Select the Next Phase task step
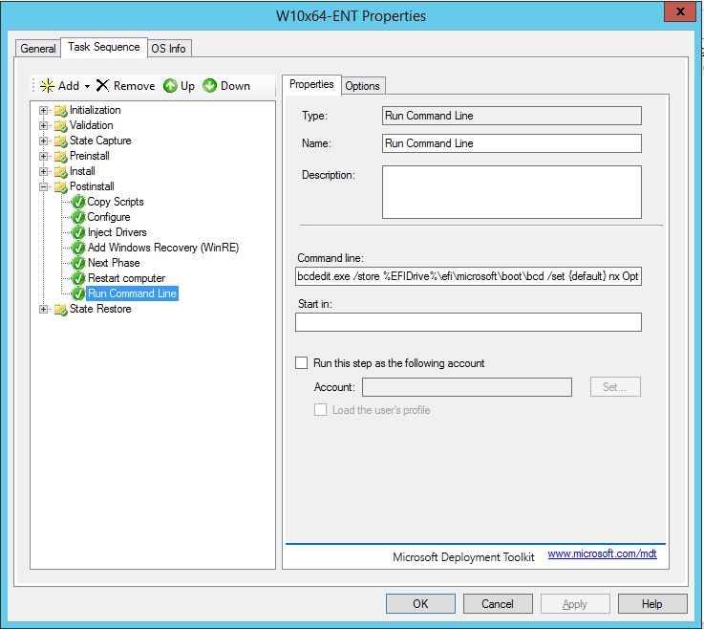 pos(113,263)
